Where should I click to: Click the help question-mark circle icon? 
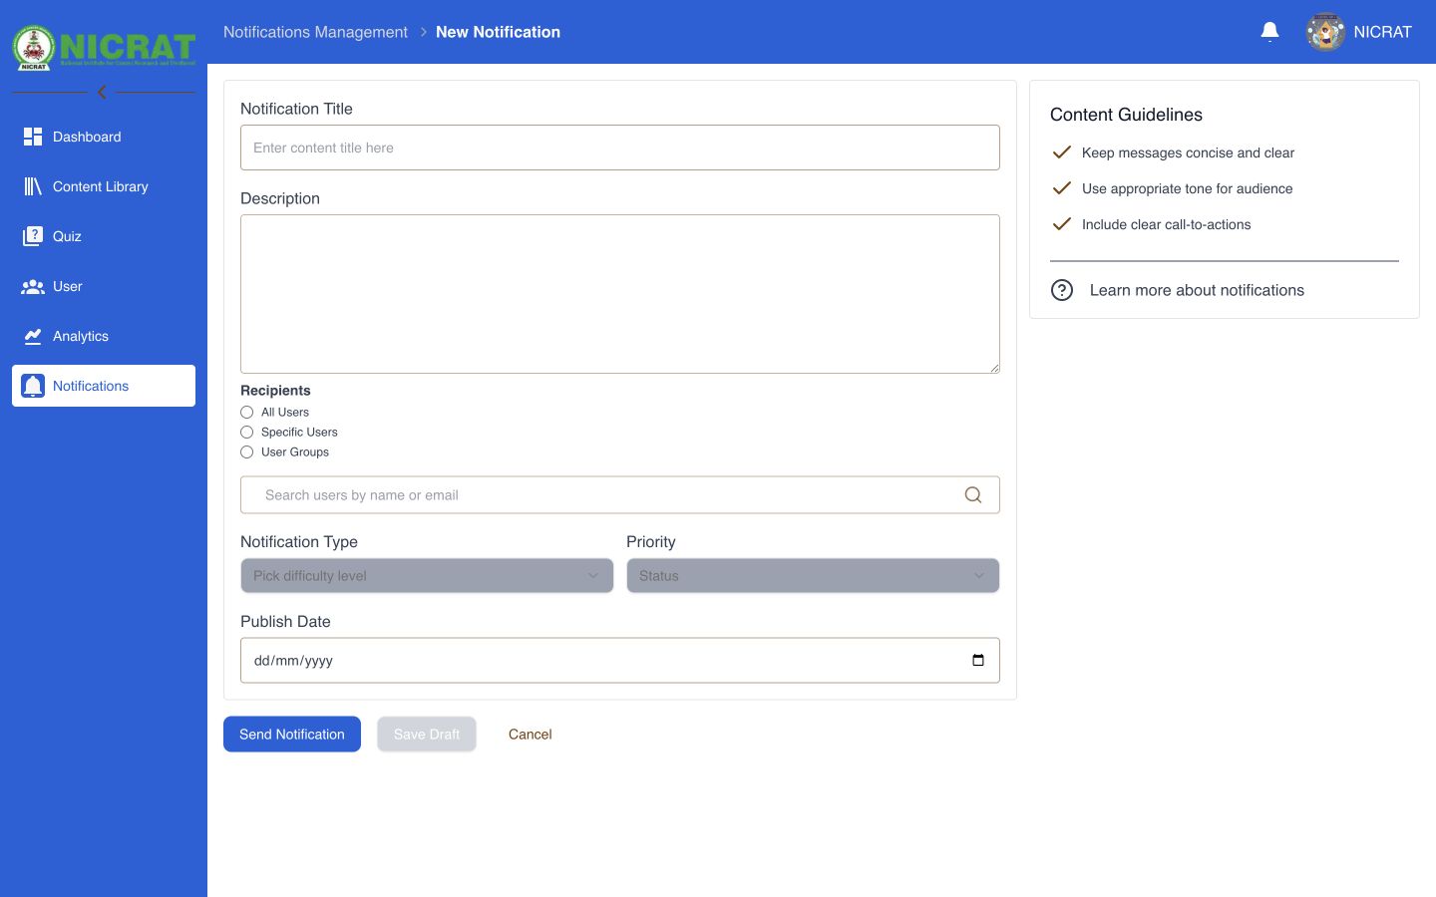[1062, 290]
